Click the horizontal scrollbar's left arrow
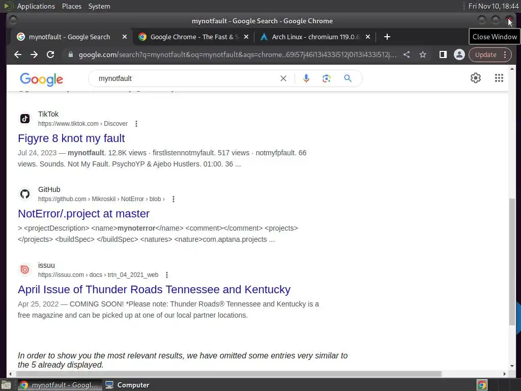 pos(10,374)
